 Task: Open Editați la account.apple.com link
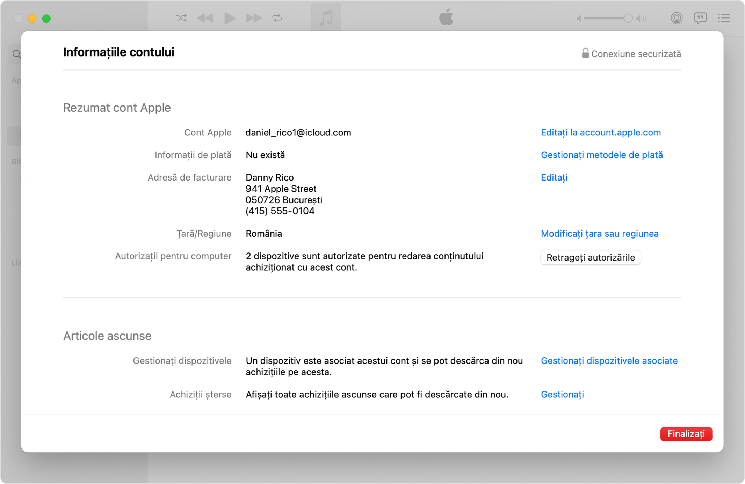(x=601, y=133)
